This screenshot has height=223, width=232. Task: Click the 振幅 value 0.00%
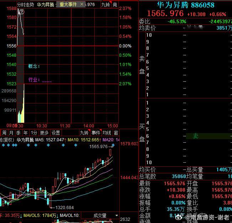click(178, 203)
